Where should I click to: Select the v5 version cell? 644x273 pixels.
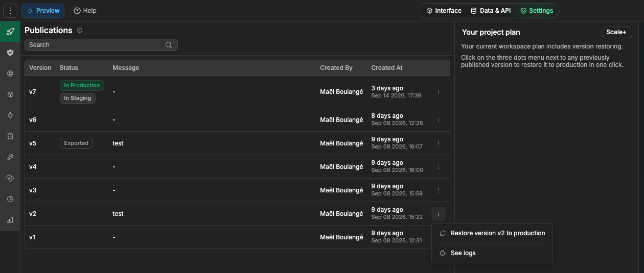pos(33,143)
